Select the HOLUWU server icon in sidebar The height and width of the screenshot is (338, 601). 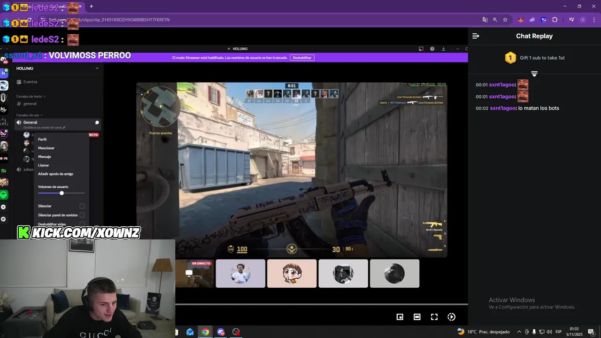point(4,73)
